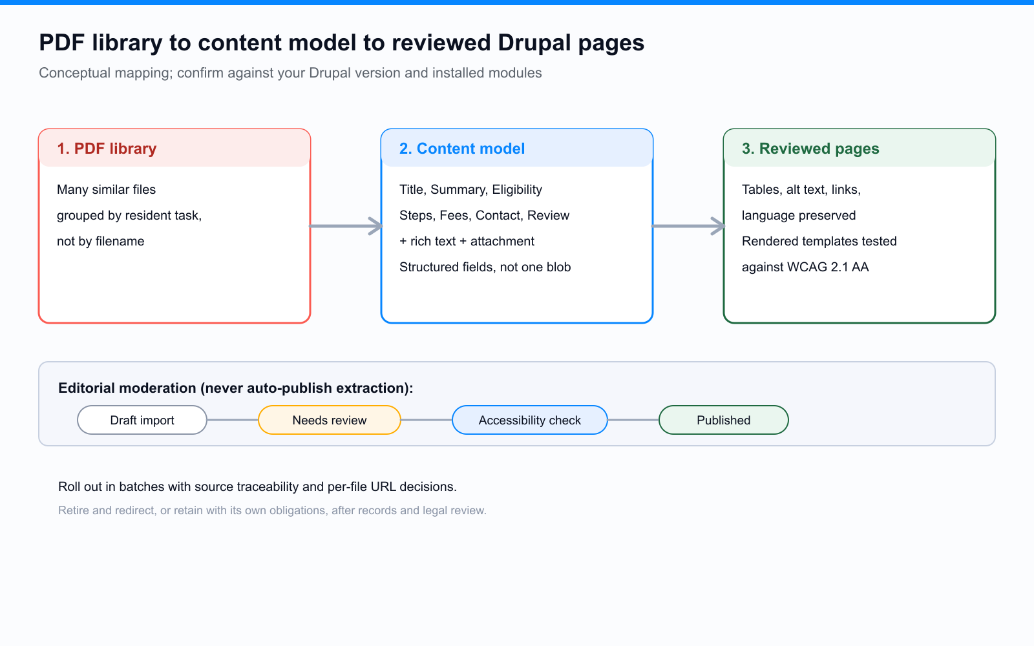Click 'against WCAG 2.1 AA' line
Screen dimensions: 1034x646
click(805, 267)
